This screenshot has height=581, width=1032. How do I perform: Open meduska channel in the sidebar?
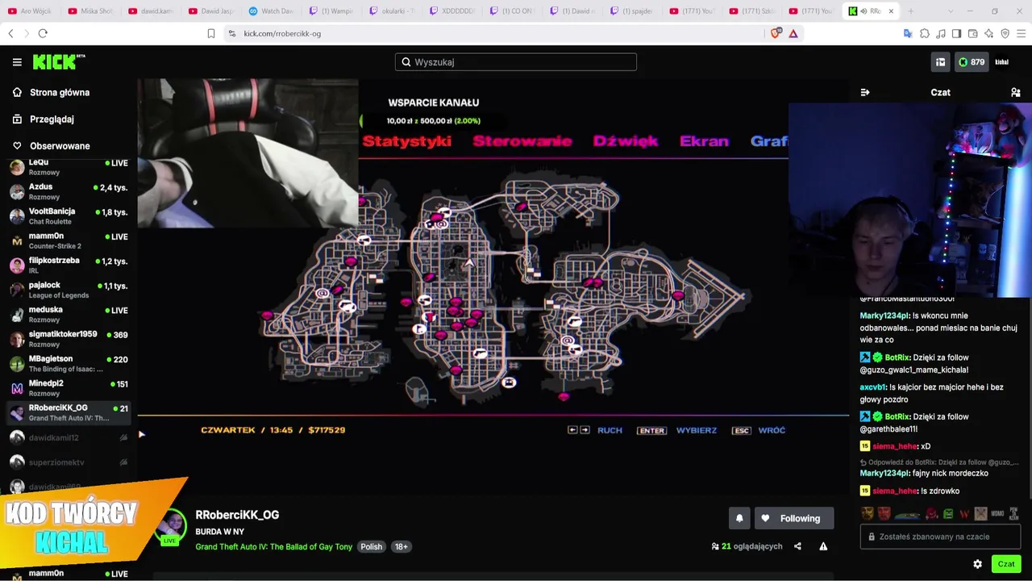(x=68, y=315)
